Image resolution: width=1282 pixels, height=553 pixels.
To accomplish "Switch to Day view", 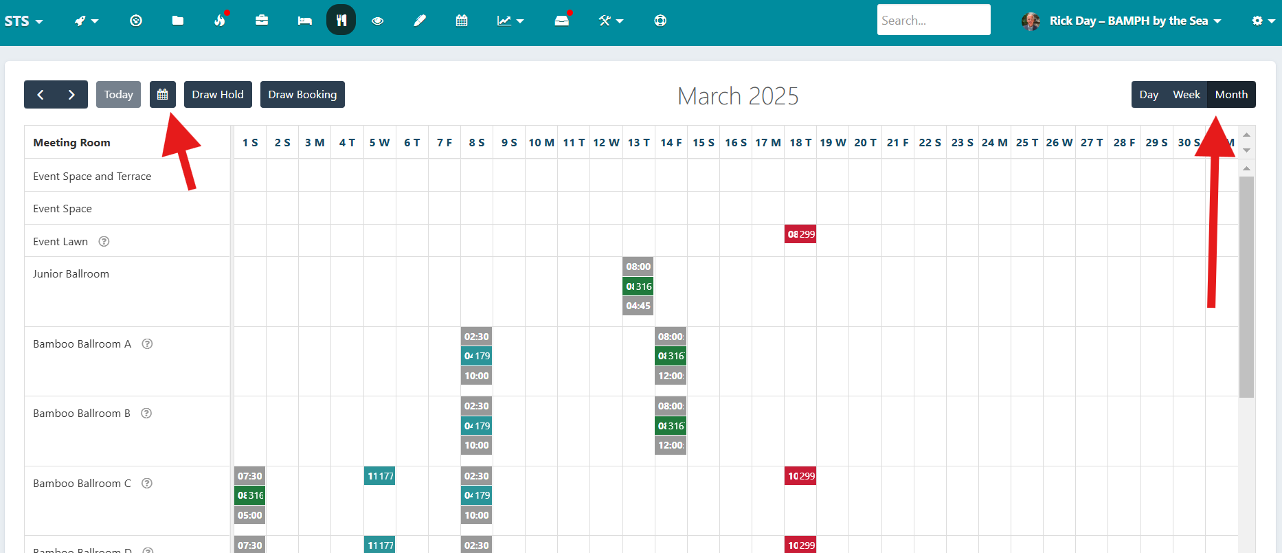I will tap(1149, 95).
